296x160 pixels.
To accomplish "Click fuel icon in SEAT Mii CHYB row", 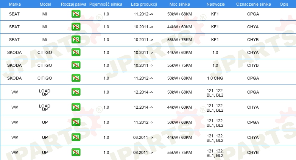I will click(x=76, y=40).
